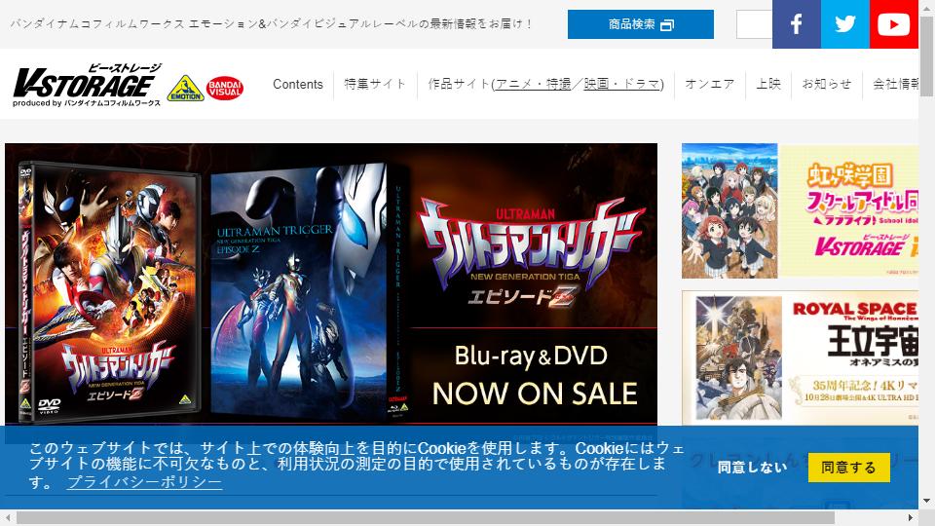Open the Twitter bird icon
Screen dimensions: 935x526
pyautogui.click(x=845, y=23)
